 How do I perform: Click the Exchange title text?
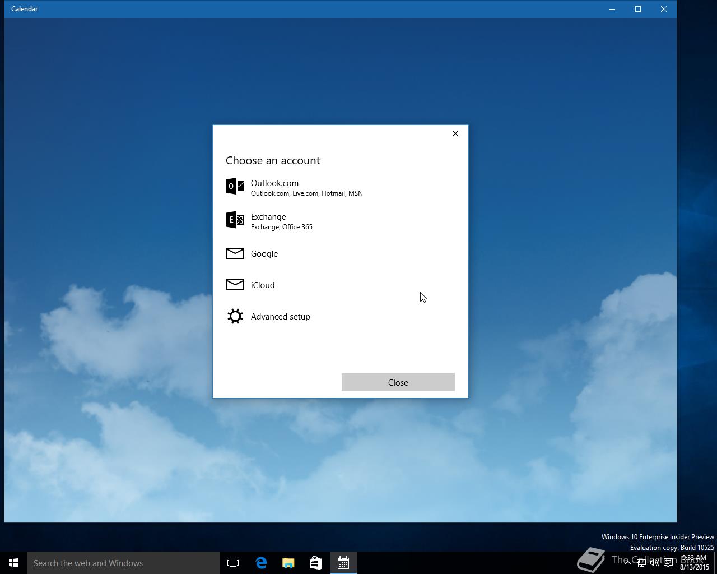click(268, 217)
